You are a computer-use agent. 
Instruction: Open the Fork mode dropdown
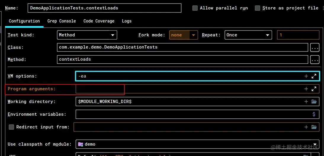184,35
